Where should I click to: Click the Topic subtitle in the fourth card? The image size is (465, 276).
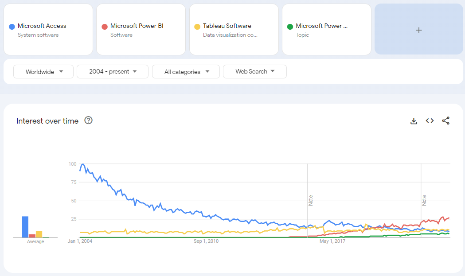[x=302, y=35]
